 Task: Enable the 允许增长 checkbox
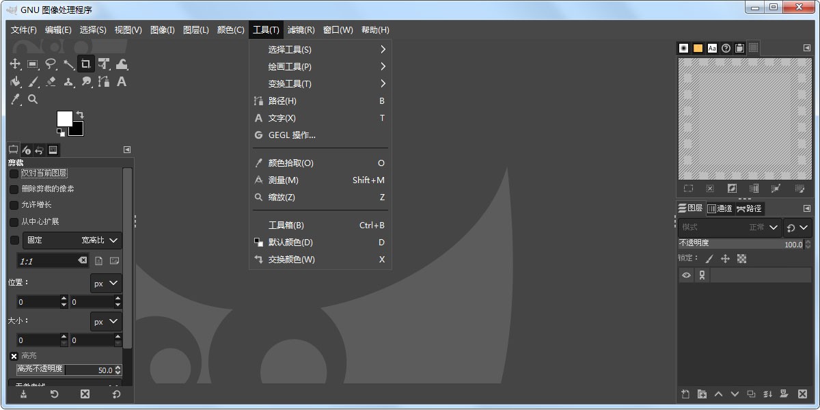[x=14, y=204]
